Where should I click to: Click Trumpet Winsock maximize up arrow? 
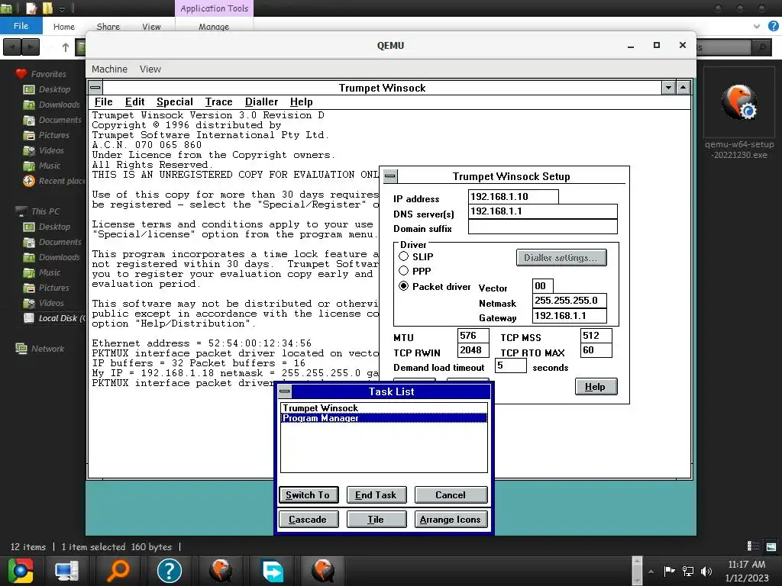point(683,88)
